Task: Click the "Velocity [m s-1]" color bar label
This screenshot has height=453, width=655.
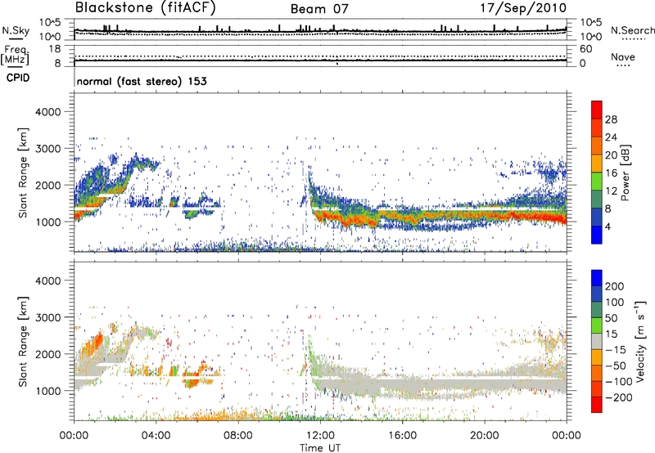Action: pos(639,341)
